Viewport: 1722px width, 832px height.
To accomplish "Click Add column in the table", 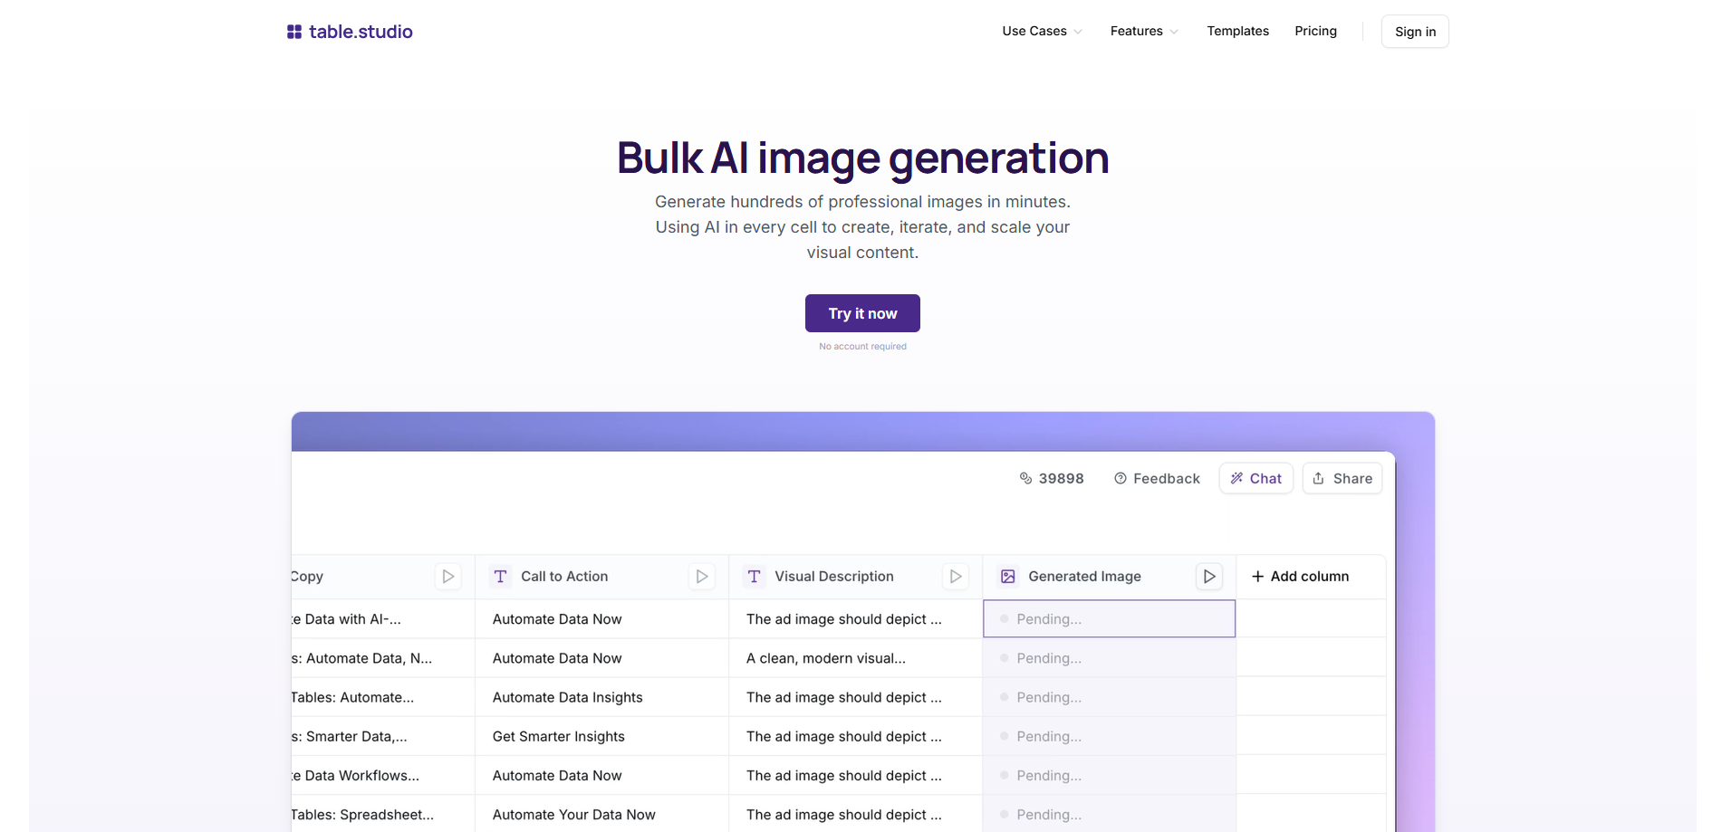I will 1300,576.
